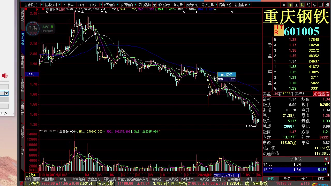The width and height of the screenshot is (331, 186).
Task: Select the 三条均线 tab
Action: (x=172, y=179)
